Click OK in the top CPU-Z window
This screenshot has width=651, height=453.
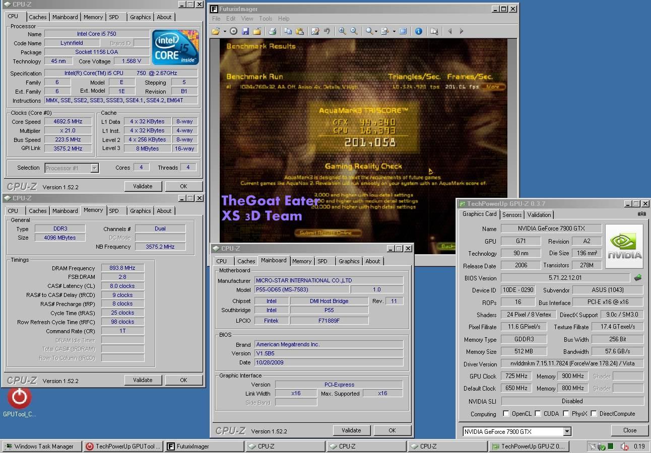183,186
